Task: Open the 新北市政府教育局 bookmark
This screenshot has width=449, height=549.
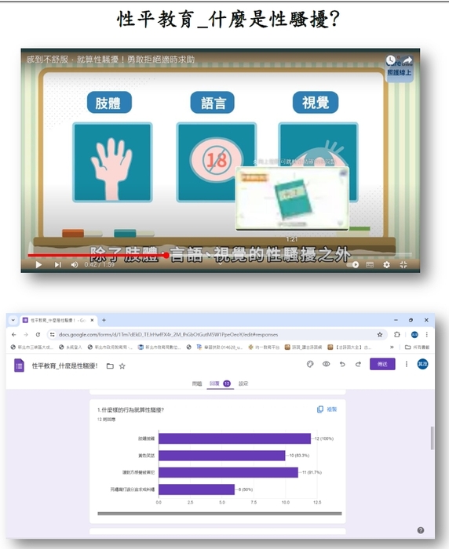Action: (x=110, y=347)
